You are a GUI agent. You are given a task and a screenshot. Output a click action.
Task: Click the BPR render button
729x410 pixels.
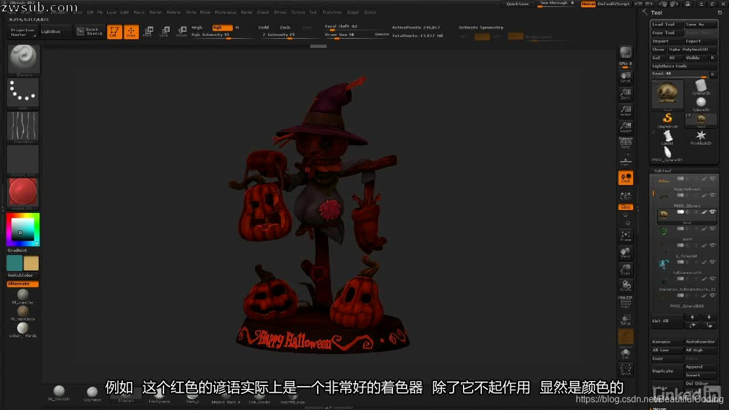(x=625, y=53)
